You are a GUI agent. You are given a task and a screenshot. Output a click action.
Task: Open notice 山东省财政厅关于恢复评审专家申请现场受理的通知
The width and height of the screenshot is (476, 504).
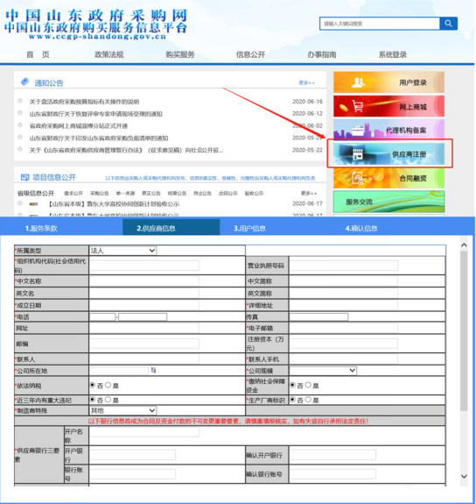coord(96,114)
